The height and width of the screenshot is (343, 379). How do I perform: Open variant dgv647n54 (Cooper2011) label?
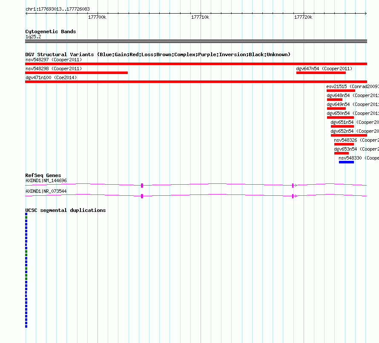pos(324,69)
